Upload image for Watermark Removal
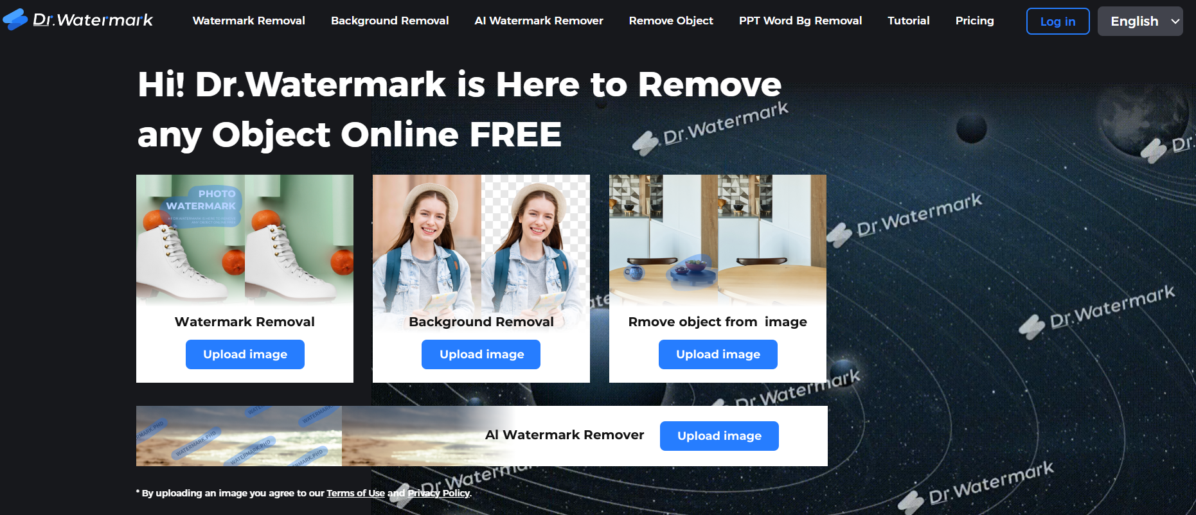This screenshot has height=515, width=1196. (x=245, y=354)
